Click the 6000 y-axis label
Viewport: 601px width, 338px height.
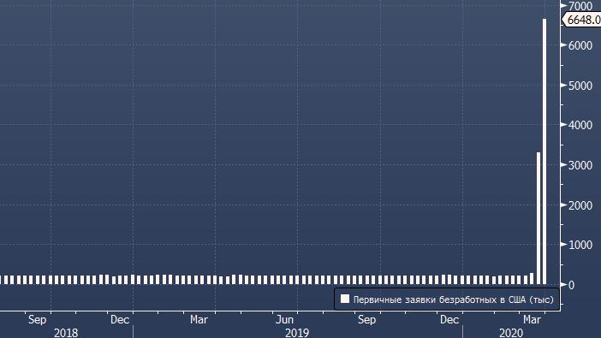pyautogui.click(x=580, y=45)
